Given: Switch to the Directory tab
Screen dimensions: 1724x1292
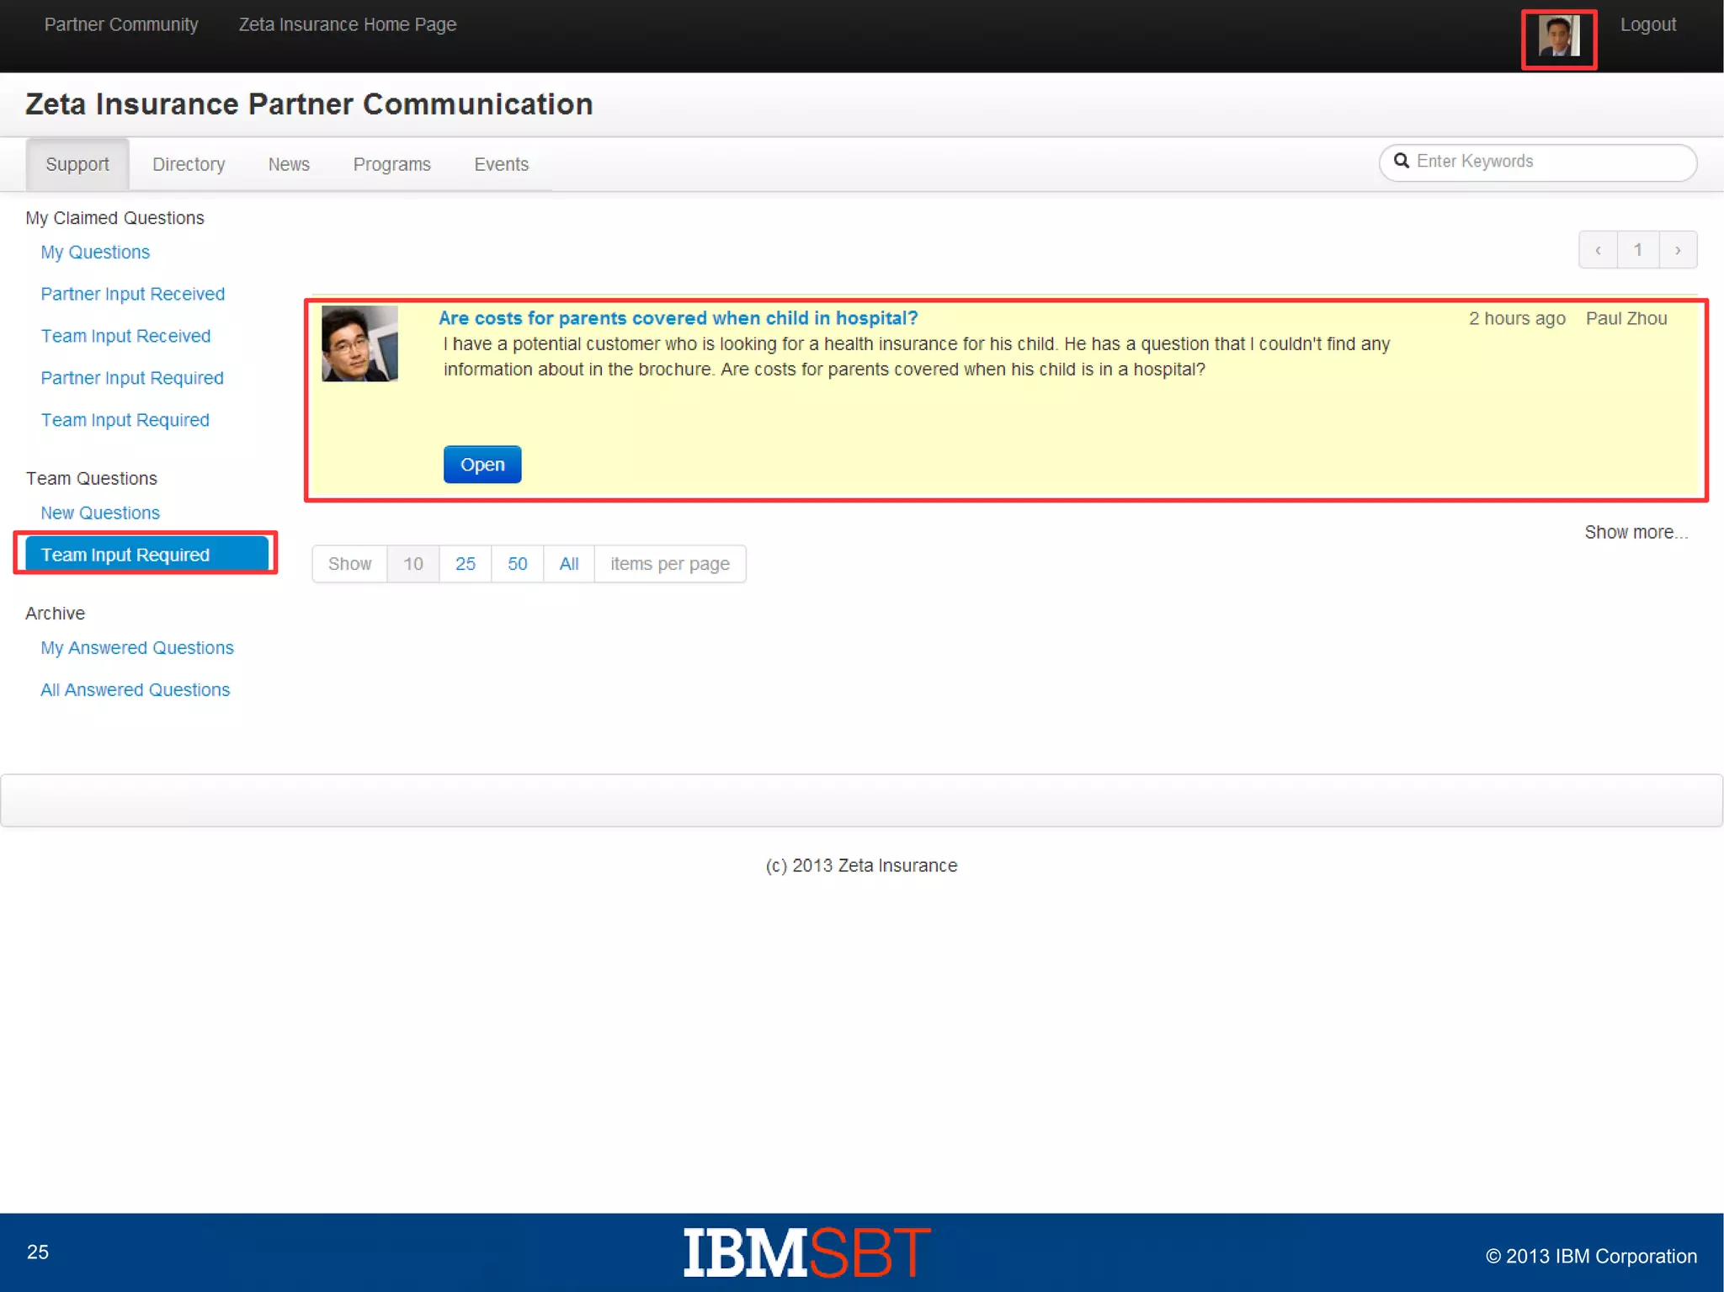Looking at the screenshot, I should click(x=189, y=164).
